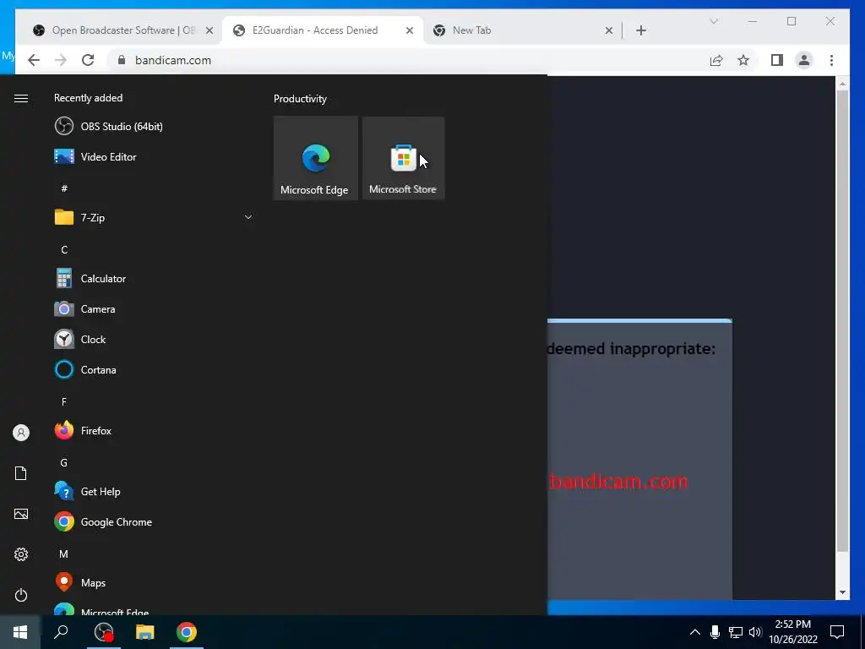
Task: Open the clock showing 2:52 PM
Action: 792,632
